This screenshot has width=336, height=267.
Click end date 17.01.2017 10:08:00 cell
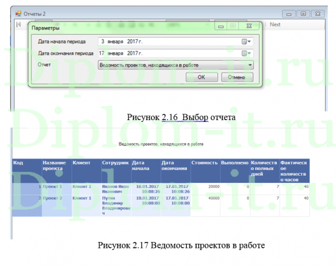coord(175,205)
